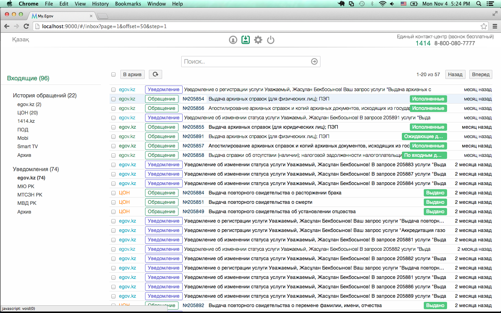Open the Bookmarks menu

pyautogui.click(x=128, y=4)
